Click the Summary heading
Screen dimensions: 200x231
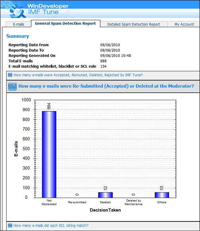[x=17, y=36]
